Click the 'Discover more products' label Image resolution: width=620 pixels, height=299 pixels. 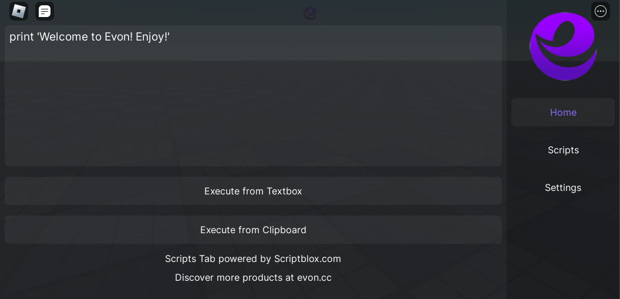point(228,277)
